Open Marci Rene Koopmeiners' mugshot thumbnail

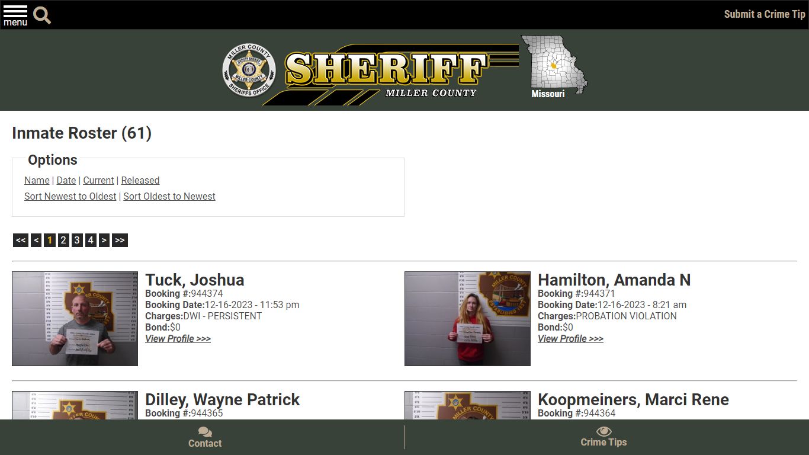[467, 405]
